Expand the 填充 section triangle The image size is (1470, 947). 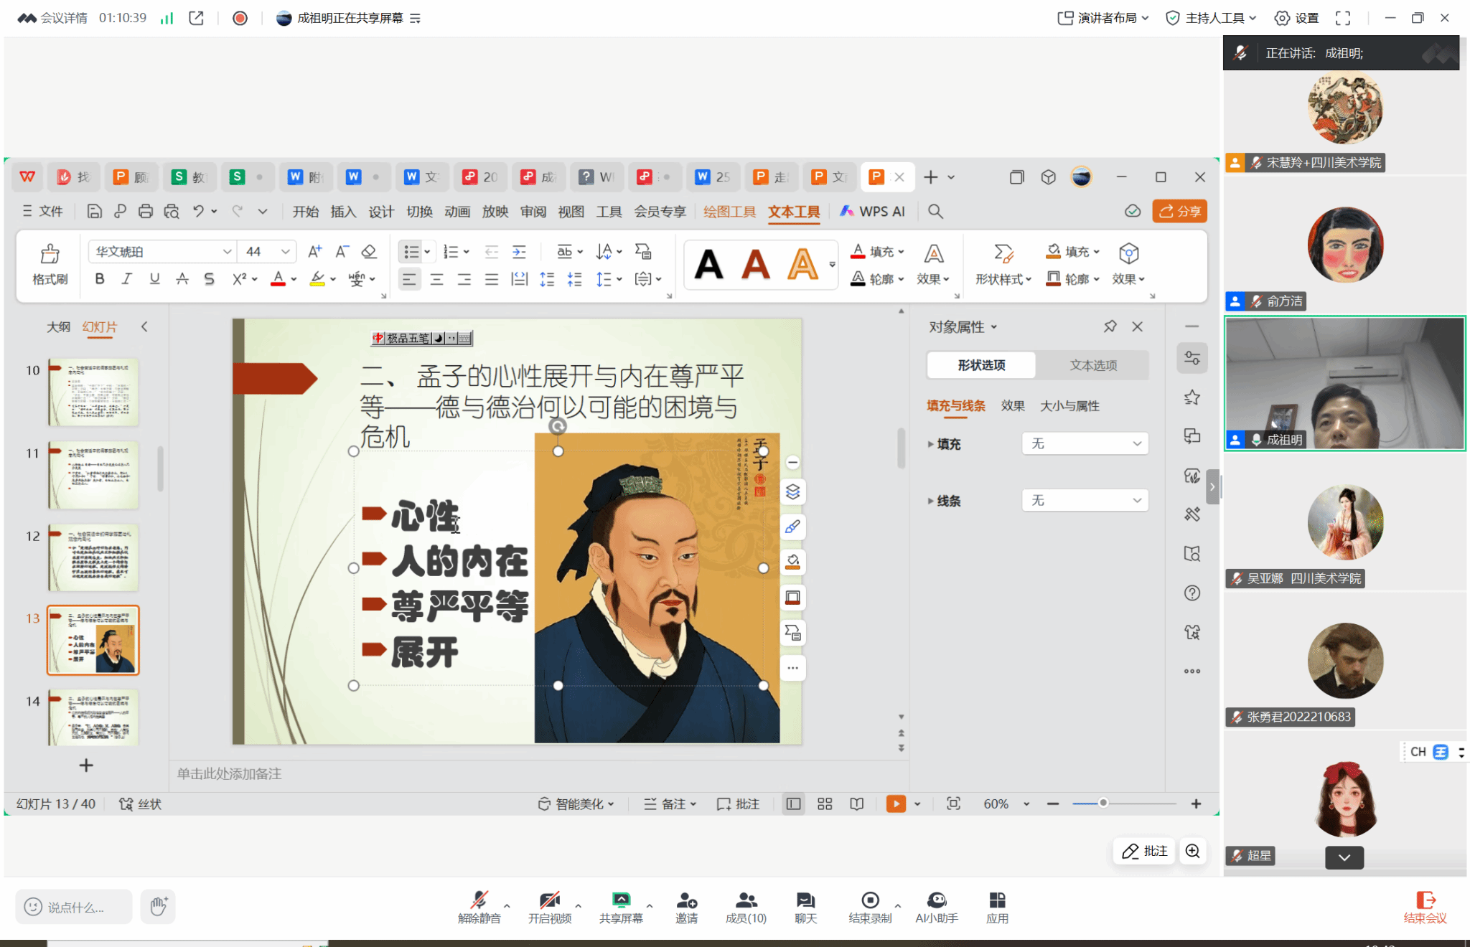point(930,444)
